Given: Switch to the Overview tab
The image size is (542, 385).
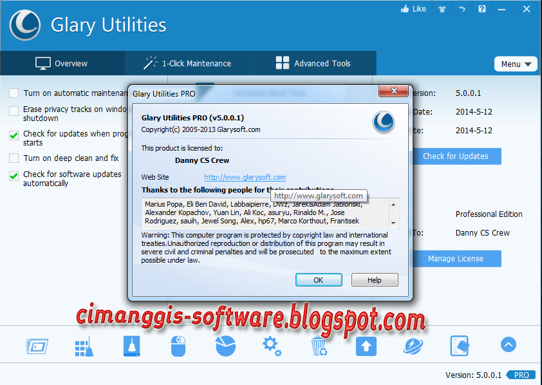Looking at the screenshot, I should tap(62, 63).
